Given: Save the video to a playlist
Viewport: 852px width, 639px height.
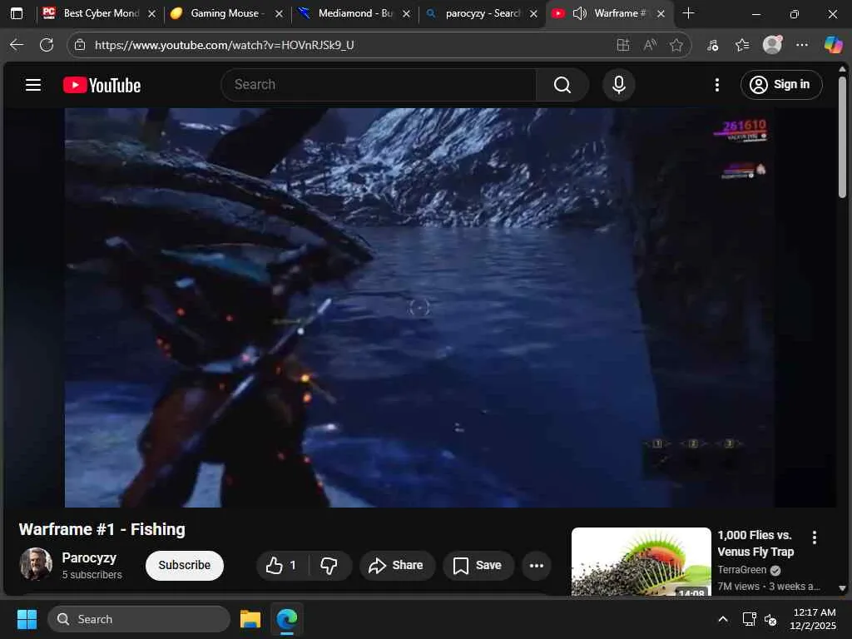Looking at the screenshot, I should 478,565.
